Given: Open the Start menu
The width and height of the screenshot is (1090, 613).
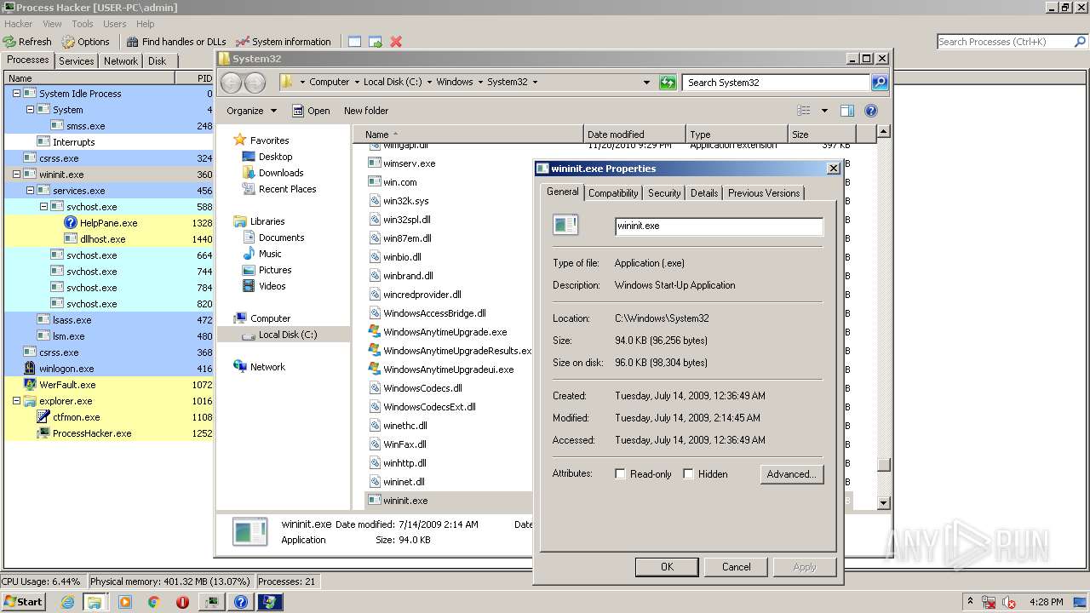Looking at the screenshot, I should [23, 602].
